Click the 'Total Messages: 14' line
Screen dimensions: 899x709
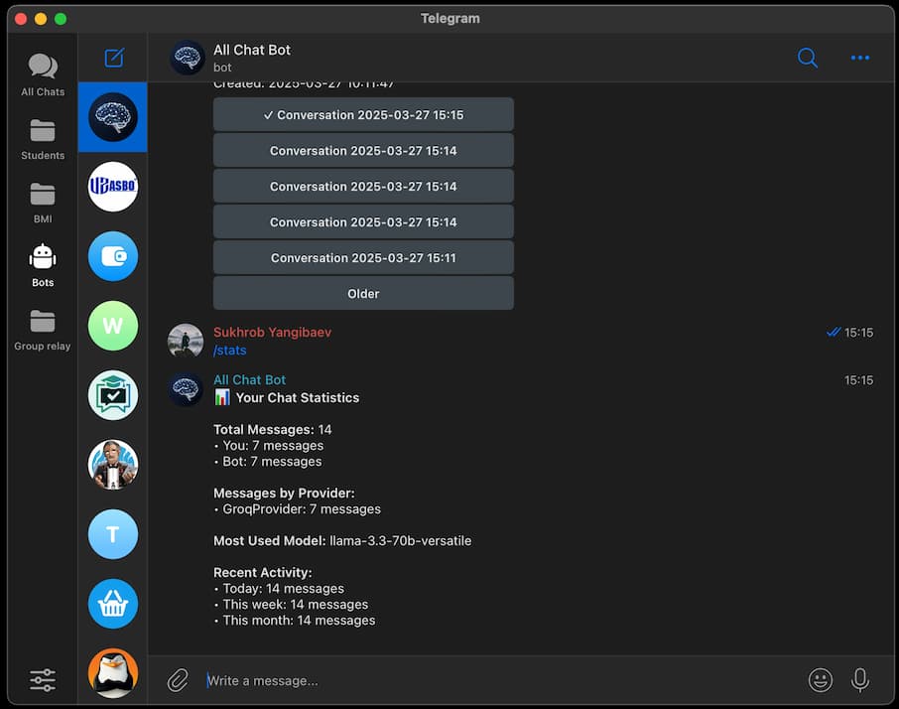click(272, 430)
